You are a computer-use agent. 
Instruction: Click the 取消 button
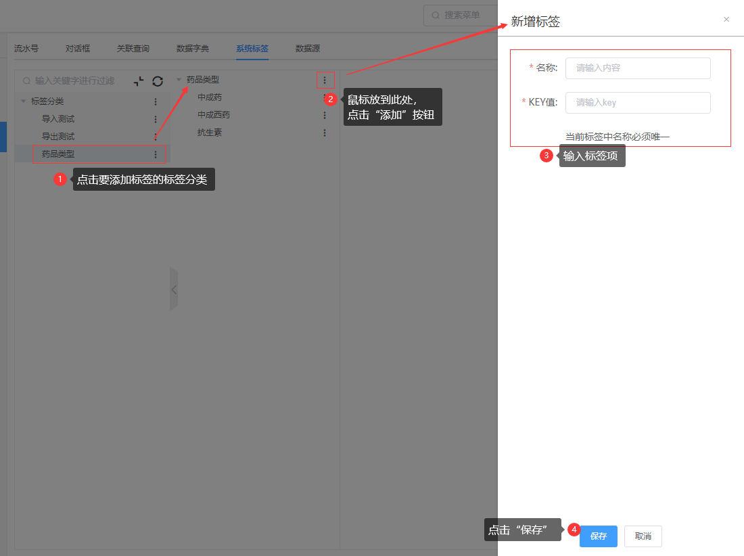pyautogui.click(x=643, y=536)
